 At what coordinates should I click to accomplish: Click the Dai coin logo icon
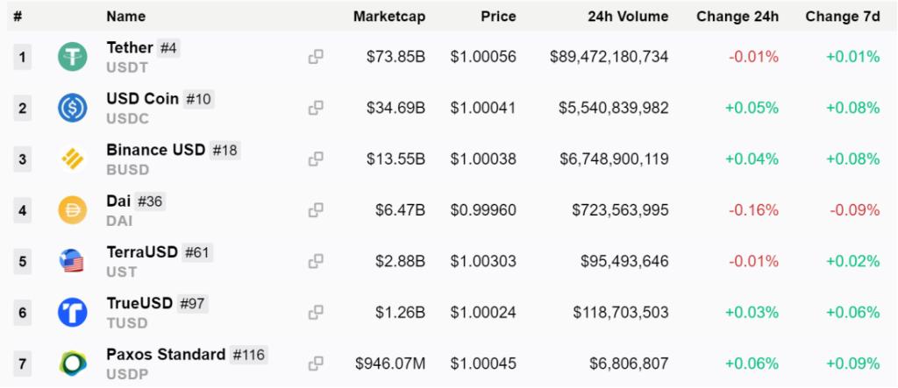click(72, 210)
